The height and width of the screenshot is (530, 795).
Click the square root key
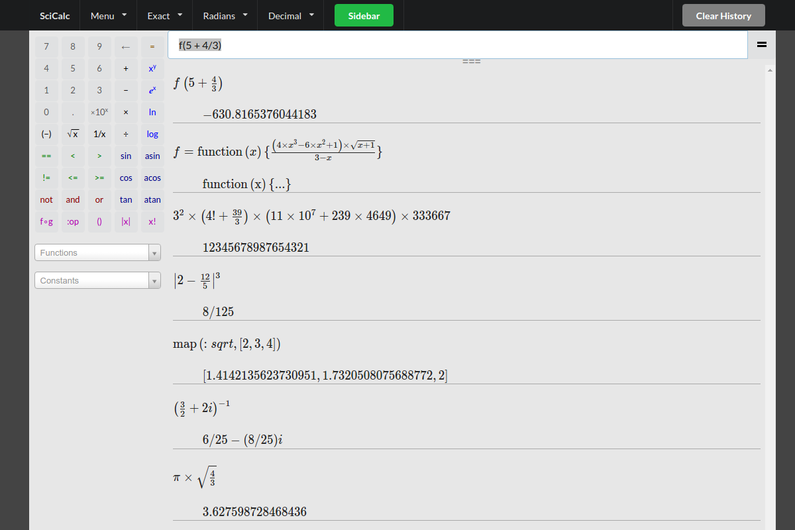click(x=73, y=134)
